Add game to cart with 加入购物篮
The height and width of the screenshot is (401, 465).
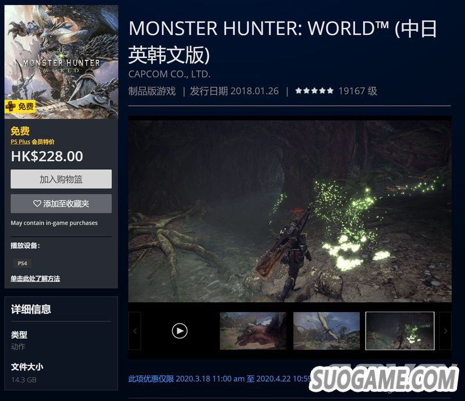pyautogui.click(x=61, y=179)
